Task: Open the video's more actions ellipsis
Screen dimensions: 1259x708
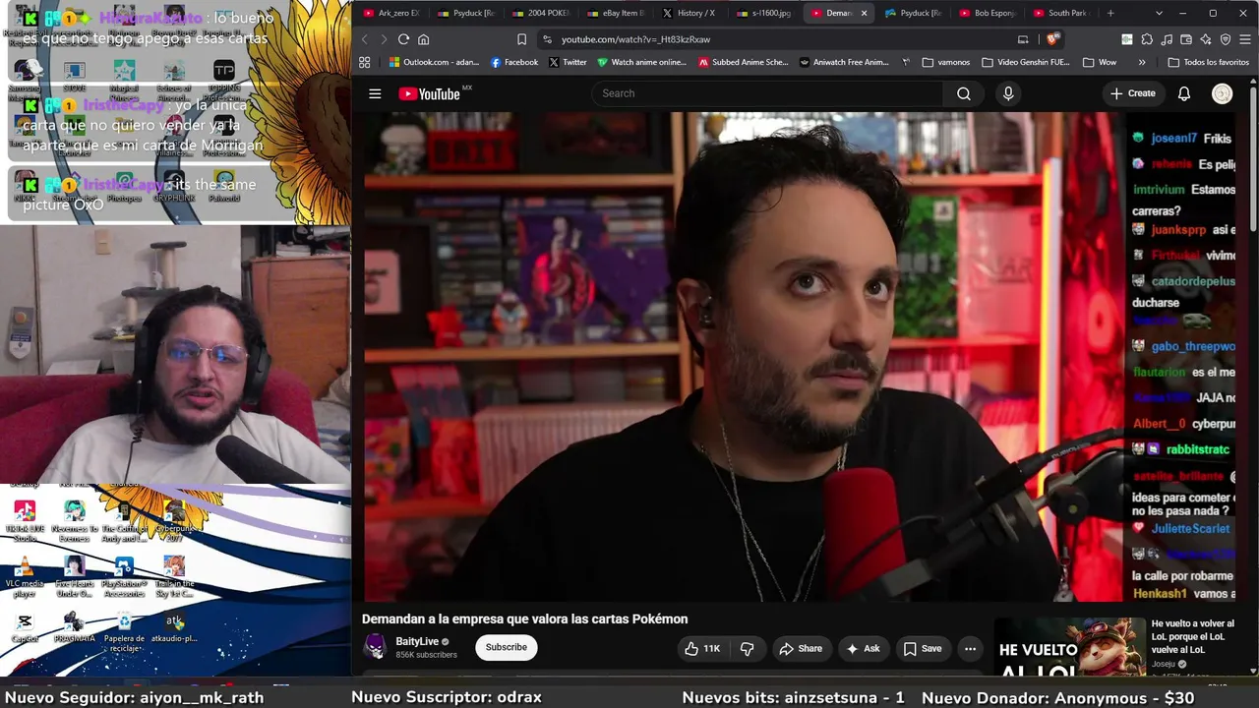Action: (x=970, y=648)
